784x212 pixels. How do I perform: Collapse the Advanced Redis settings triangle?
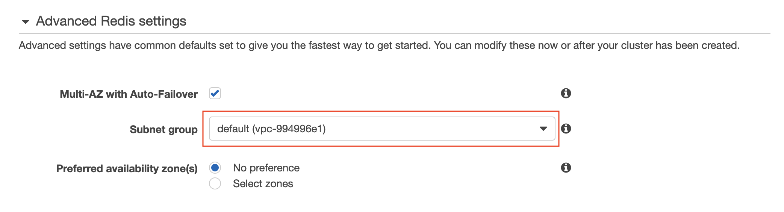[26, 22]
